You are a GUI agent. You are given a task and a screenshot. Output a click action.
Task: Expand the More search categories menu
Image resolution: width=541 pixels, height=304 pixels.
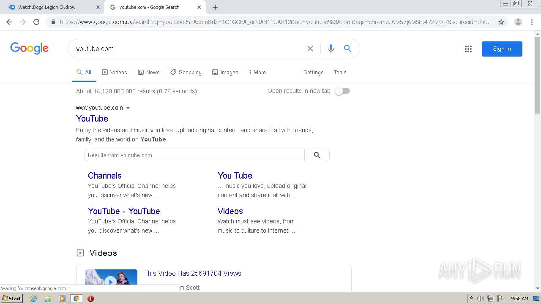257,72
